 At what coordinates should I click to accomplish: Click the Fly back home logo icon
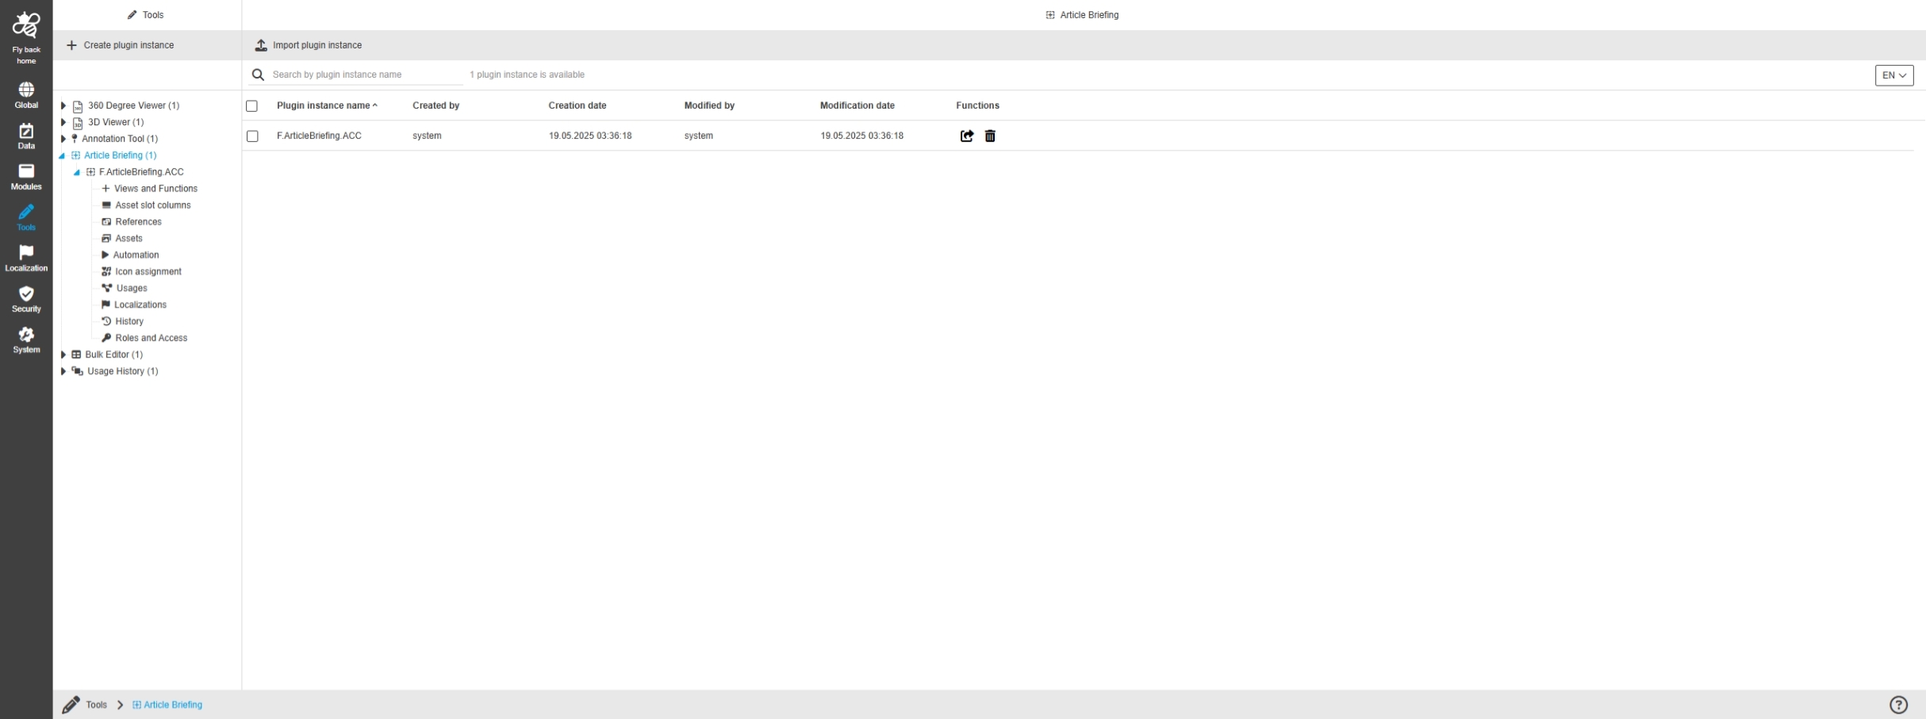pos(26,26)
